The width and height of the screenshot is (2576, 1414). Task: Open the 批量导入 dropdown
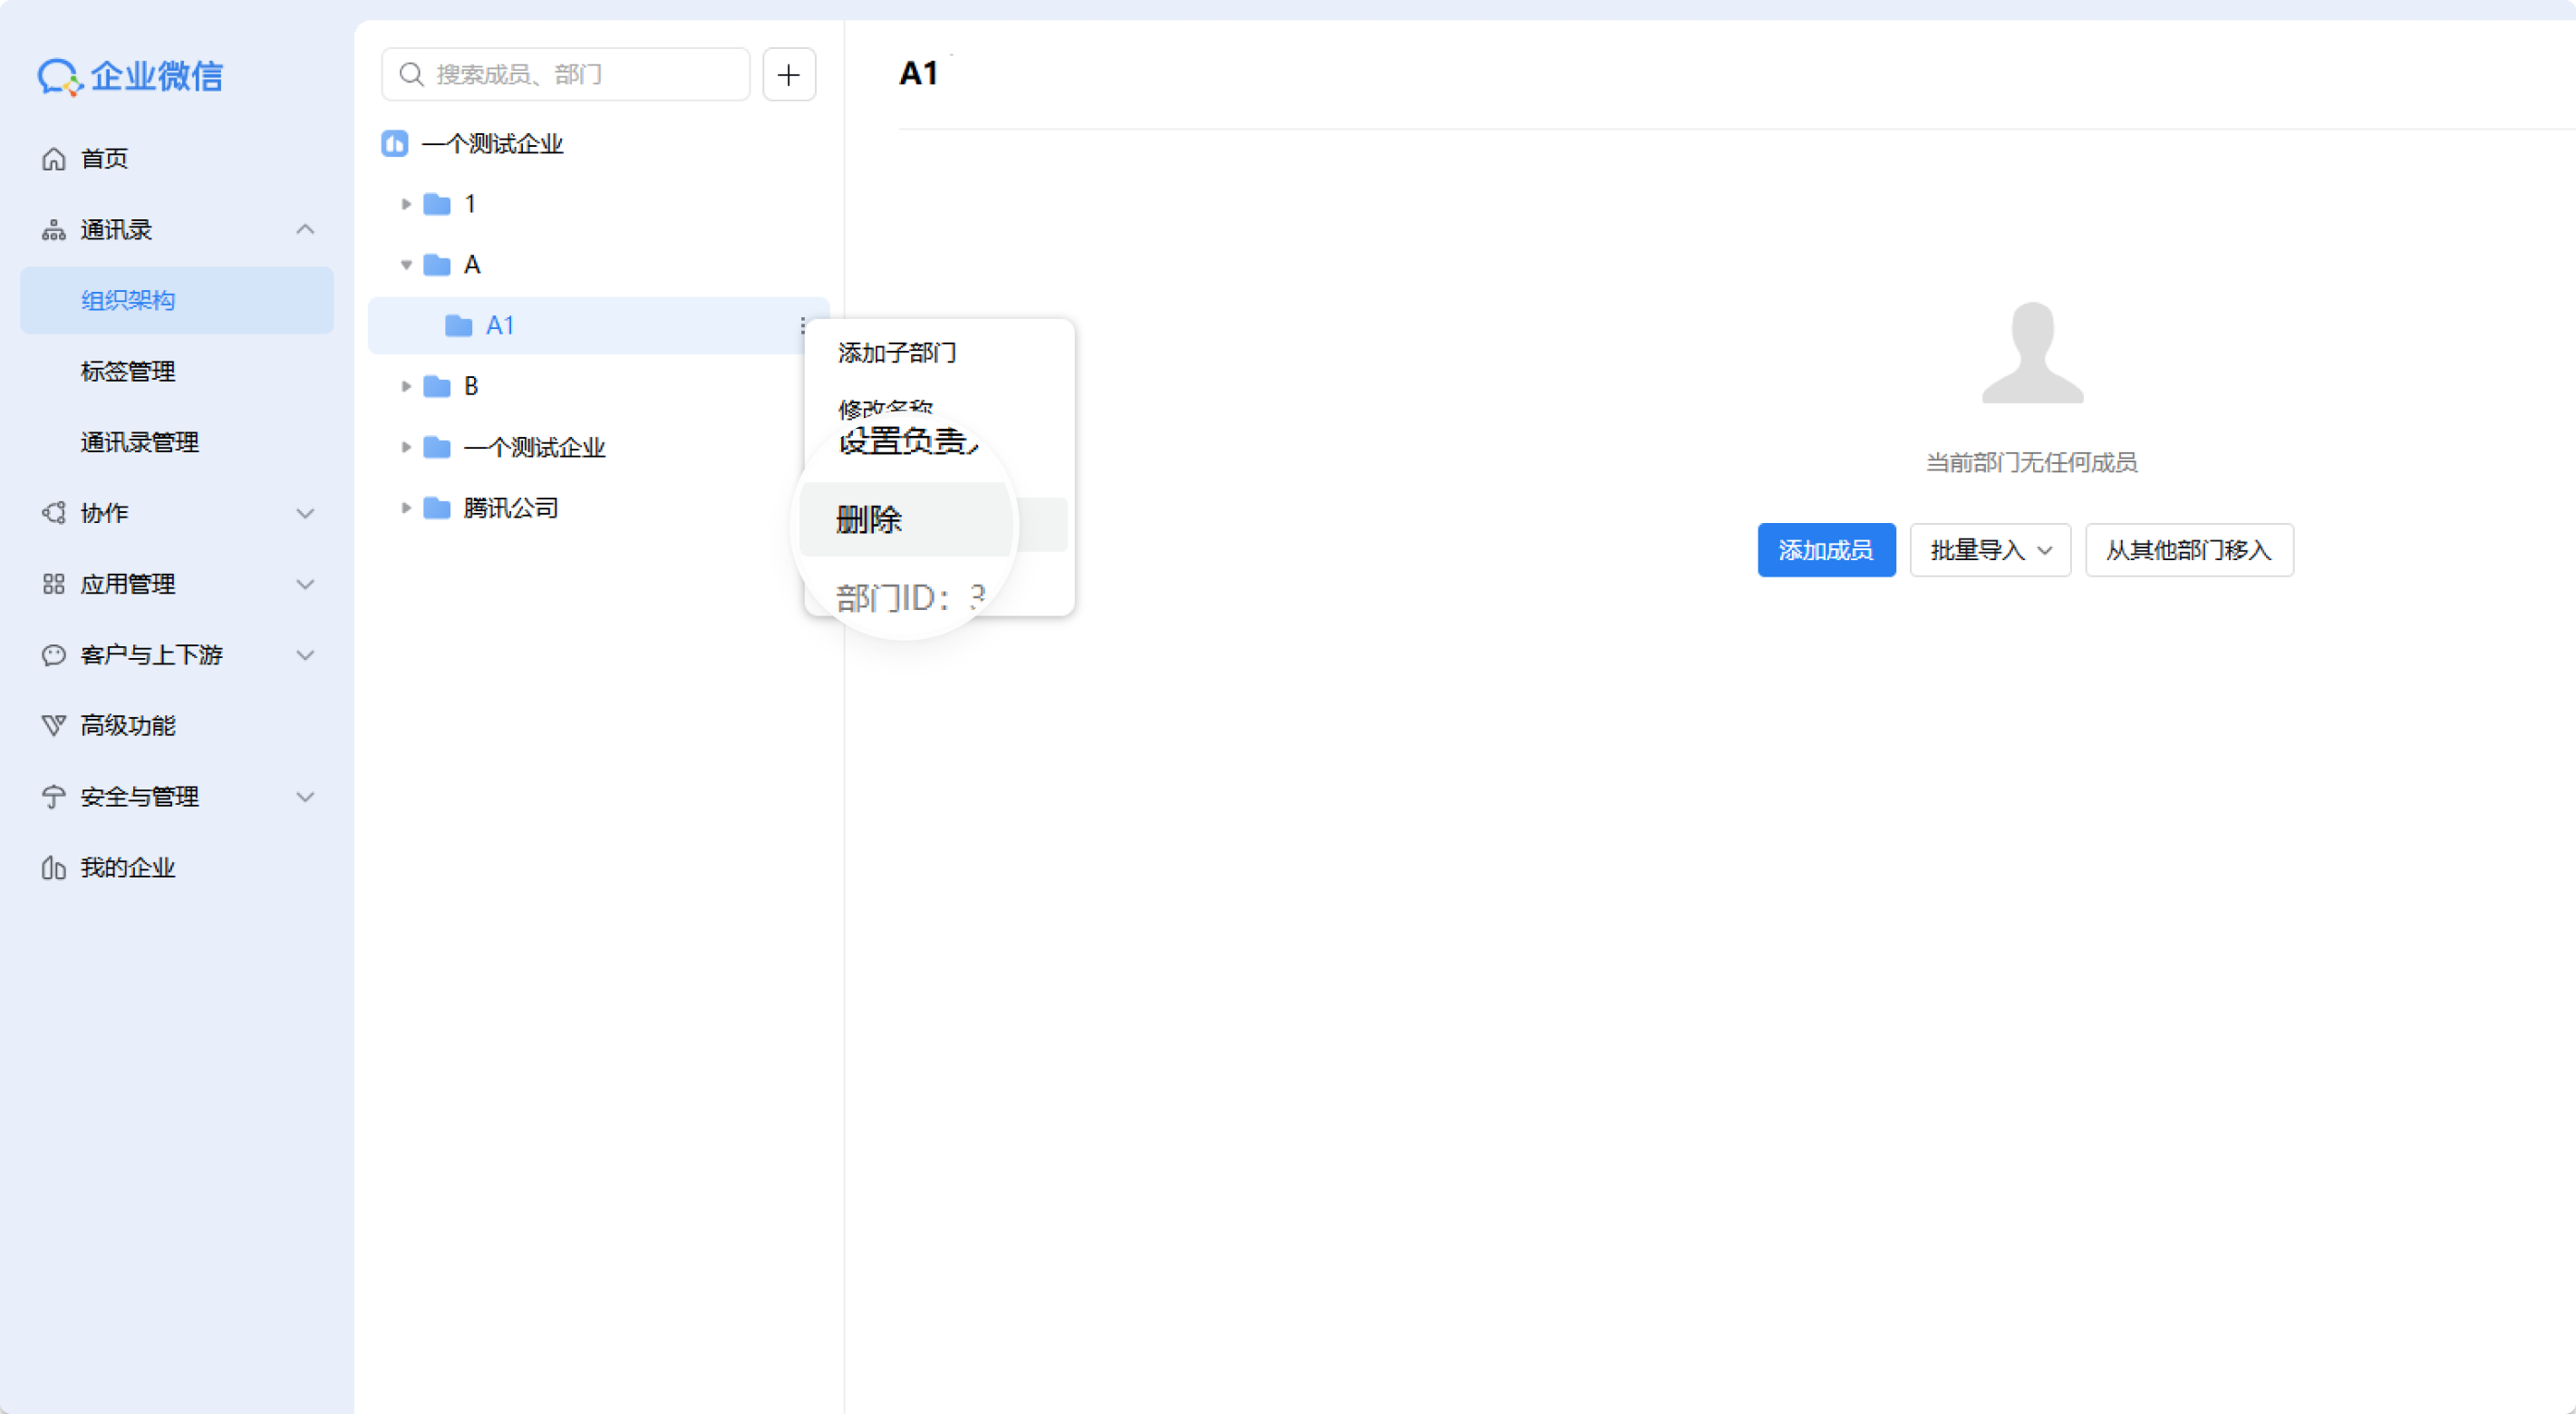point(1990,550)
